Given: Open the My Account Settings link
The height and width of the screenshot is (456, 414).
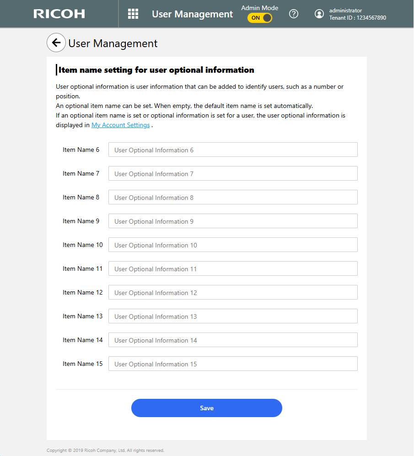Looking at the screenshot, I should (120, 125).
